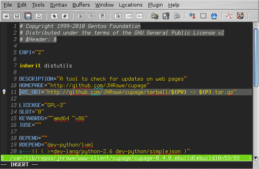
Task: Click the Redo toolbar icon
Action: click(65, 16)
